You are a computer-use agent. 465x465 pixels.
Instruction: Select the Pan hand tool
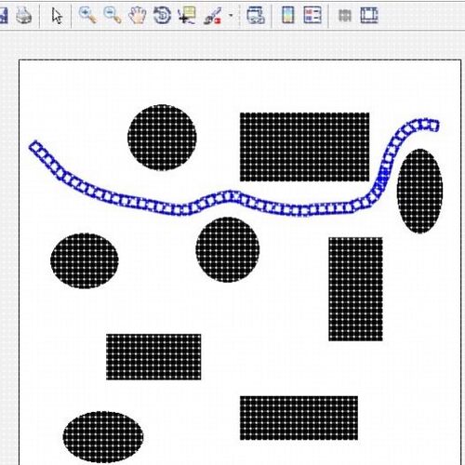tap(138, 16)
